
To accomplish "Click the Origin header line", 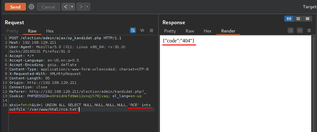I will click(x=43, y=83).
